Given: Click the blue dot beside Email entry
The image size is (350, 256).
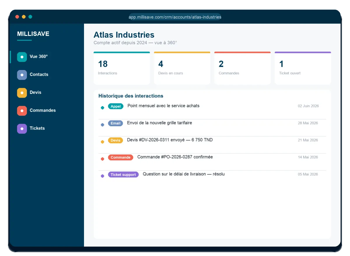Looking at the screenshot, I should pyautogui.click(x=102, y=125).
